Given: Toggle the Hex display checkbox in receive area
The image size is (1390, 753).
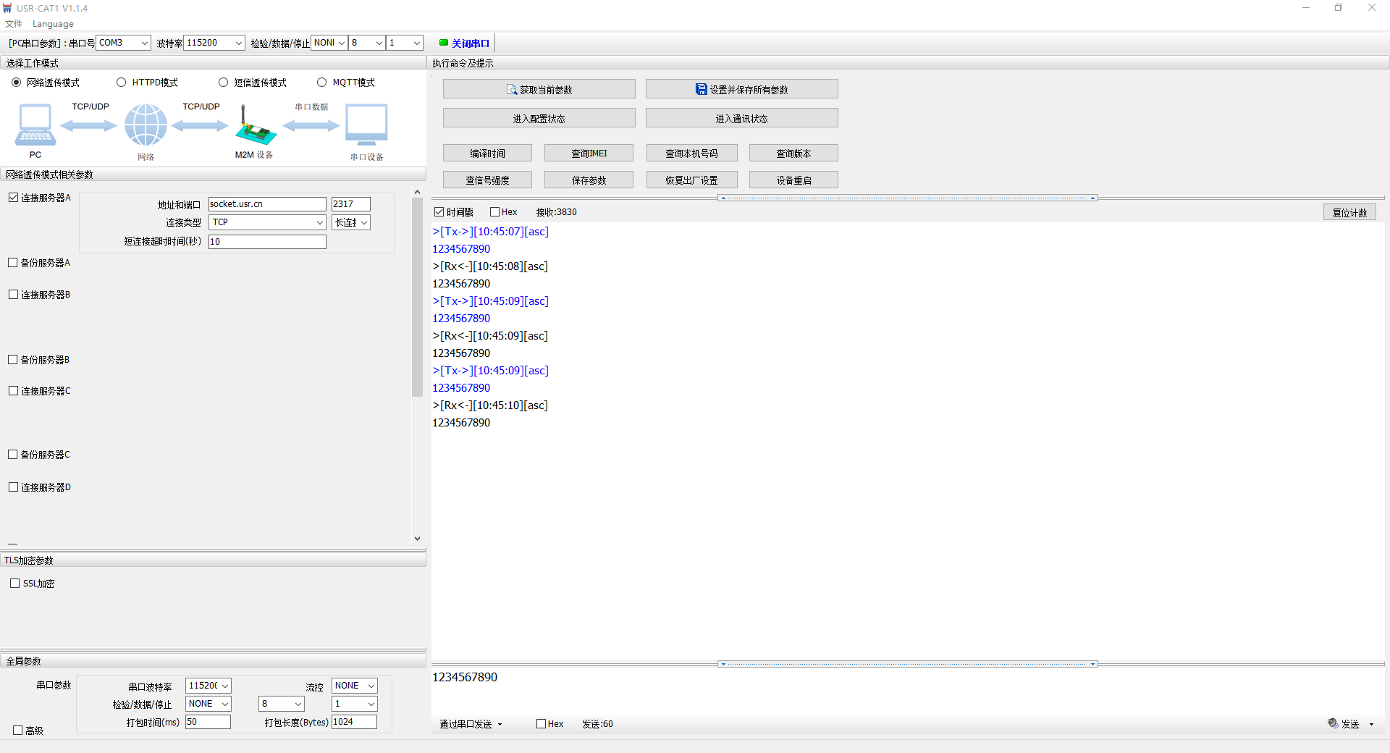Looking at the screenshot, I should (x=495, y=212).
